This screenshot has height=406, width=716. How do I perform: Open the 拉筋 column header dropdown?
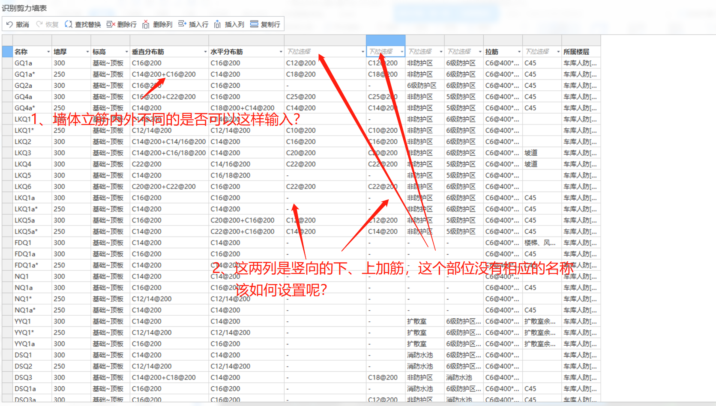coord(519,52)
